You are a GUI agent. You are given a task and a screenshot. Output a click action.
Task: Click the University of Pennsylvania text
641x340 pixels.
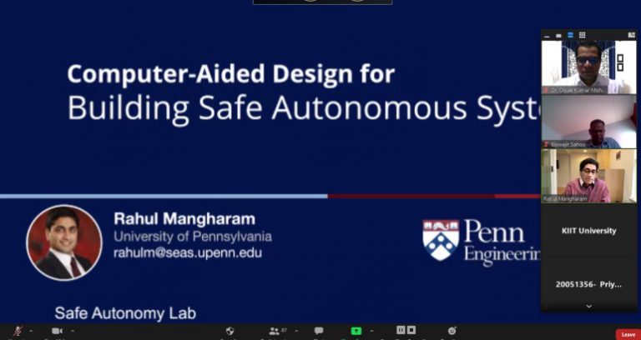coord(193,237)
